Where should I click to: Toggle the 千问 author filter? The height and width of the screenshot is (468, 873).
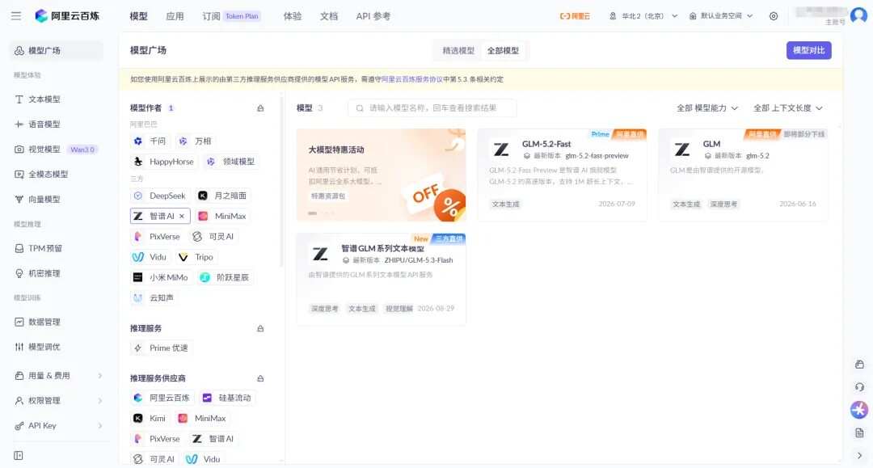(150, 141)
